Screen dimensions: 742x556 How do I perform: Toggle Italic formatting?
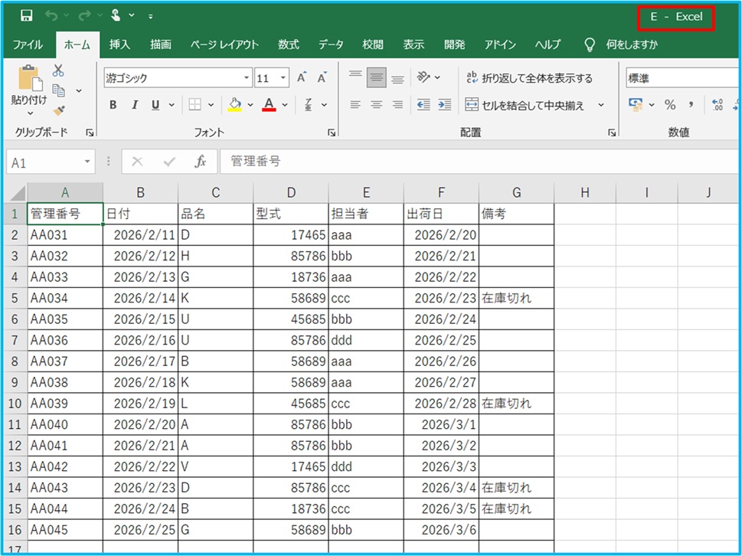click(x=135, y=105)
